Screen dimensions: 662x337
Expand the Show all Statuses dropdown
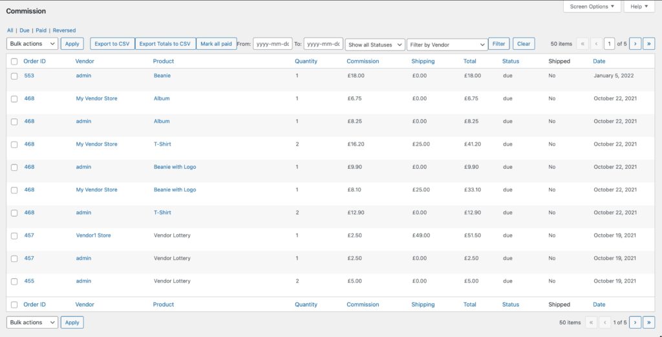(375, 45)
